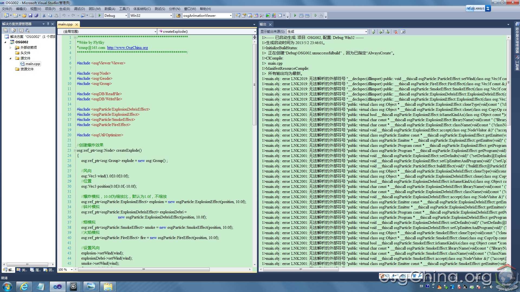This screenshot has width=520, height=292.
Task: Open file with folder icon
Action: pos(24,15)
